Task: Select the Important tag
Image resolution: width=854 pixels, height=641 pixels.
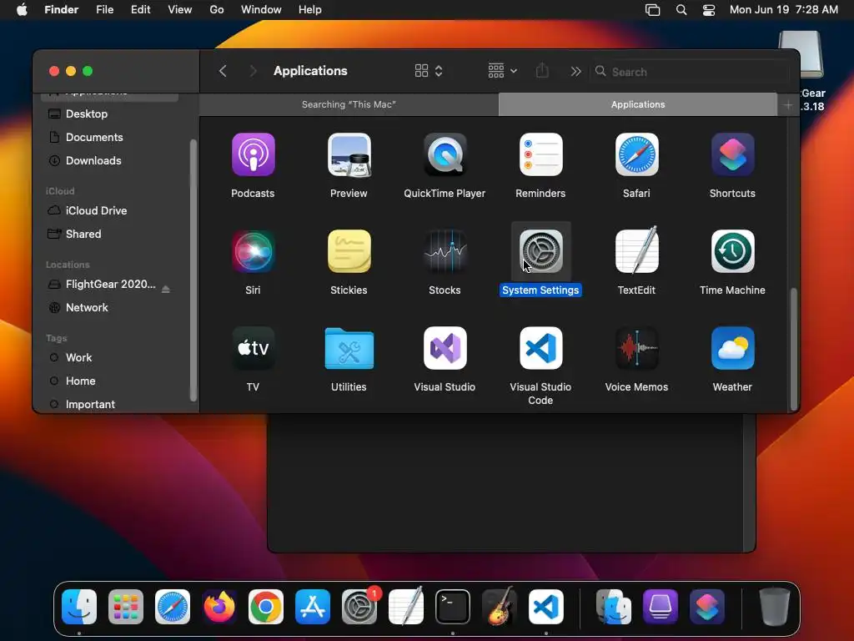Action: (109, 405)
